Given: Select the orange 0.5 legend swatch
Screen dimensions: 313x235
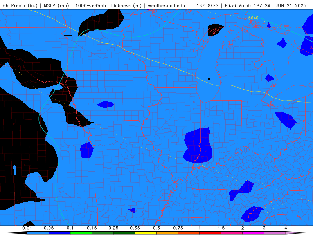Looking at the screenshot, I should click(x=167, y=233).
